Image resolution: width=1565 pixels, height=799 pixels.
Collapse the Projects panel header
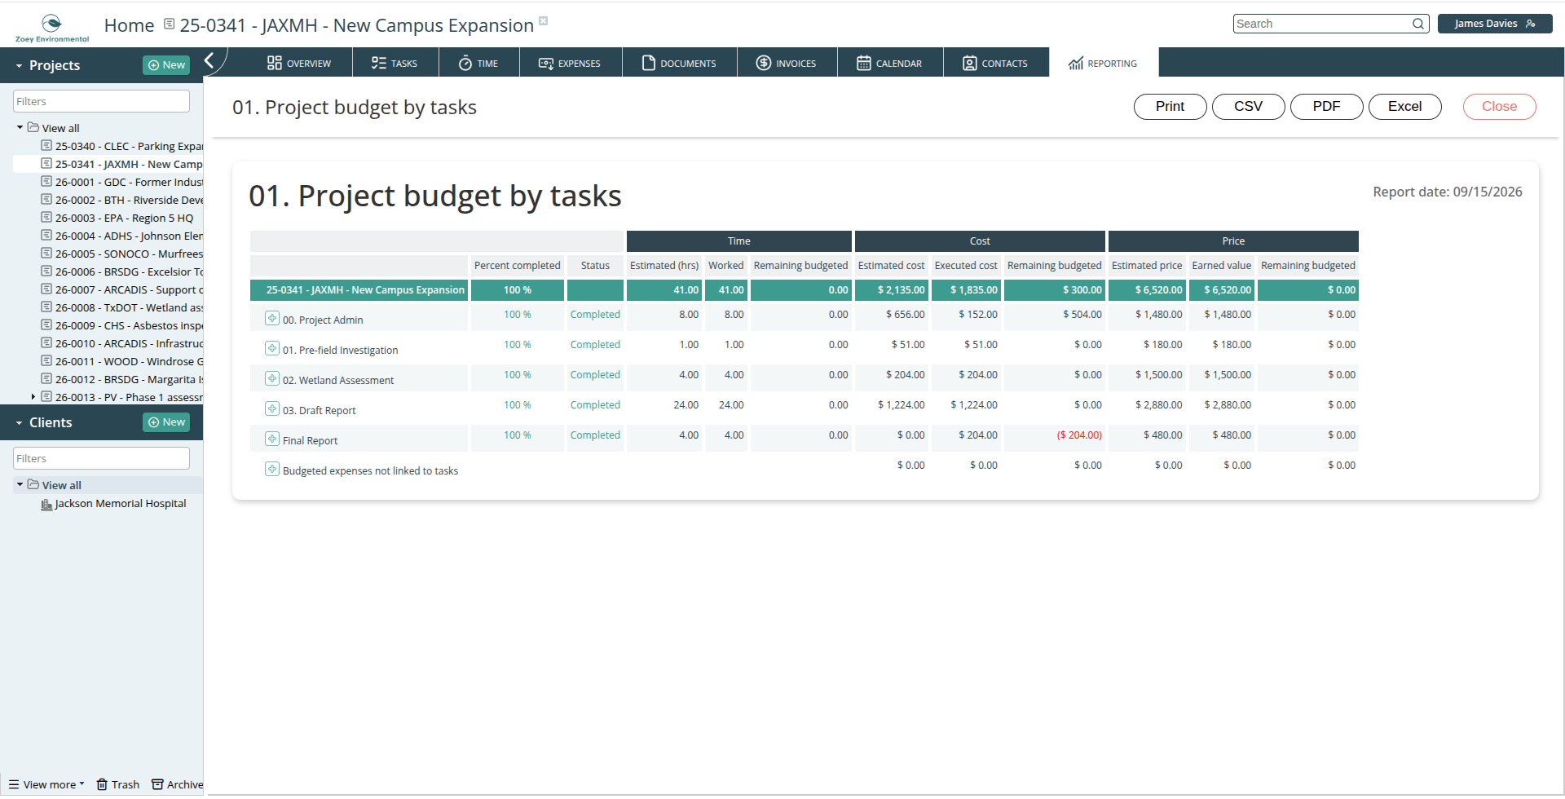point(20,66)
